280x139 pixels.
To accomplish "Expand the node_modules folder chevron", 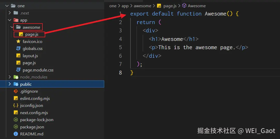I will point(10,77).
